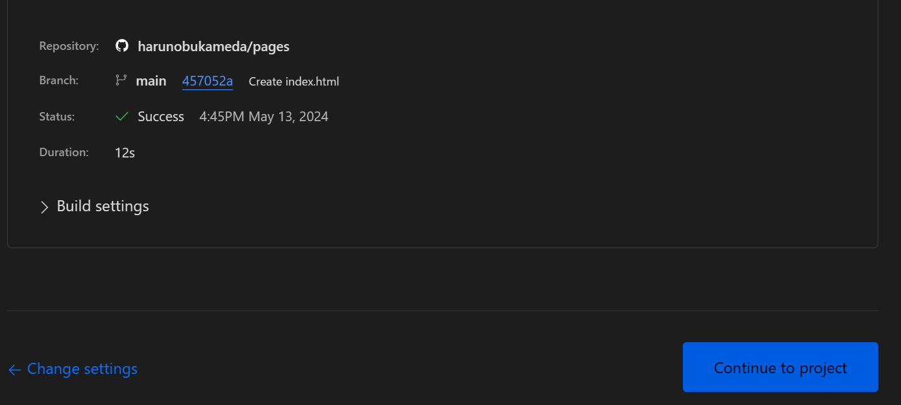
Task: Click the Change settings link text
Action: click(82, 369)
